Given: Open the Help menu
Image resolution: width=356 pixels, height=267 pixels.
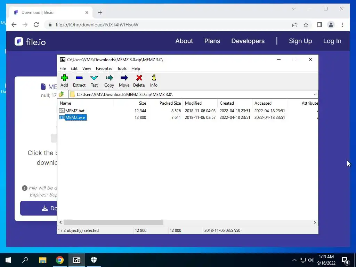Looking at the screenshot, I should point(136,68).
